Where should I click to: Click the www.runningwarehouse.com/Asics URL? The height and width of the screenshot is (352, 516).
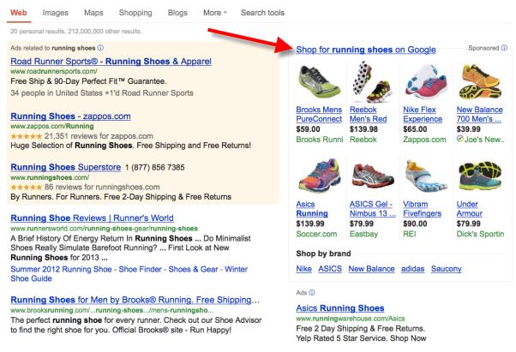[x=351, y=319]
